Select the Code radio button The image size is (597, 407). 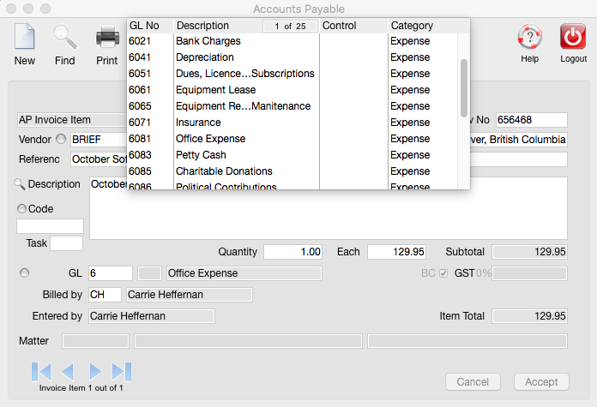point(21,209)
